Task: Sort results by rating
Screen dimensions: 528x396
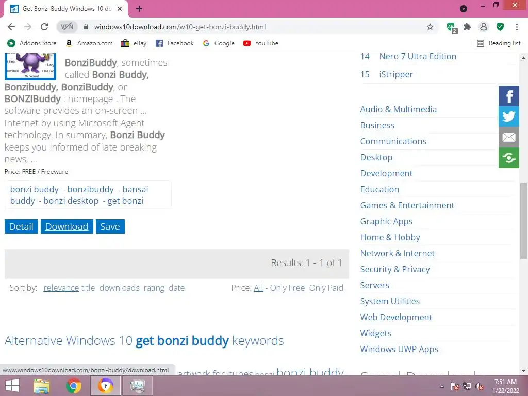Action: point(154,288)
